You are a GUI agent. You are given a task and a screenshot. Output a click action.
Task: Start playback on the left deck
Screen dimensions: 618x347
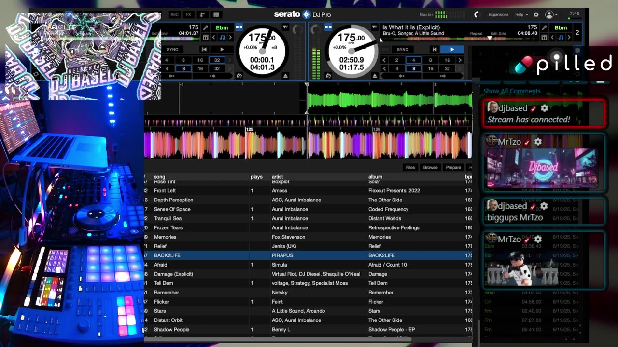point(222,49)
